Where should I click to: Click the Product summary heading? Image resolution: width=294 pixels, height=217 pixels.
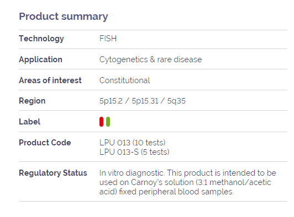[x=64, y=17]
